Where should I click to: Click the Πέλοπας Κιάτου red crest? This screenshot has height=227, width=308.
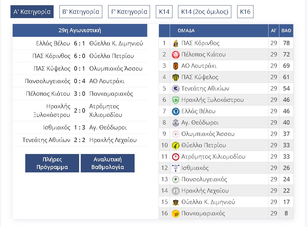(x=176, y=54)
